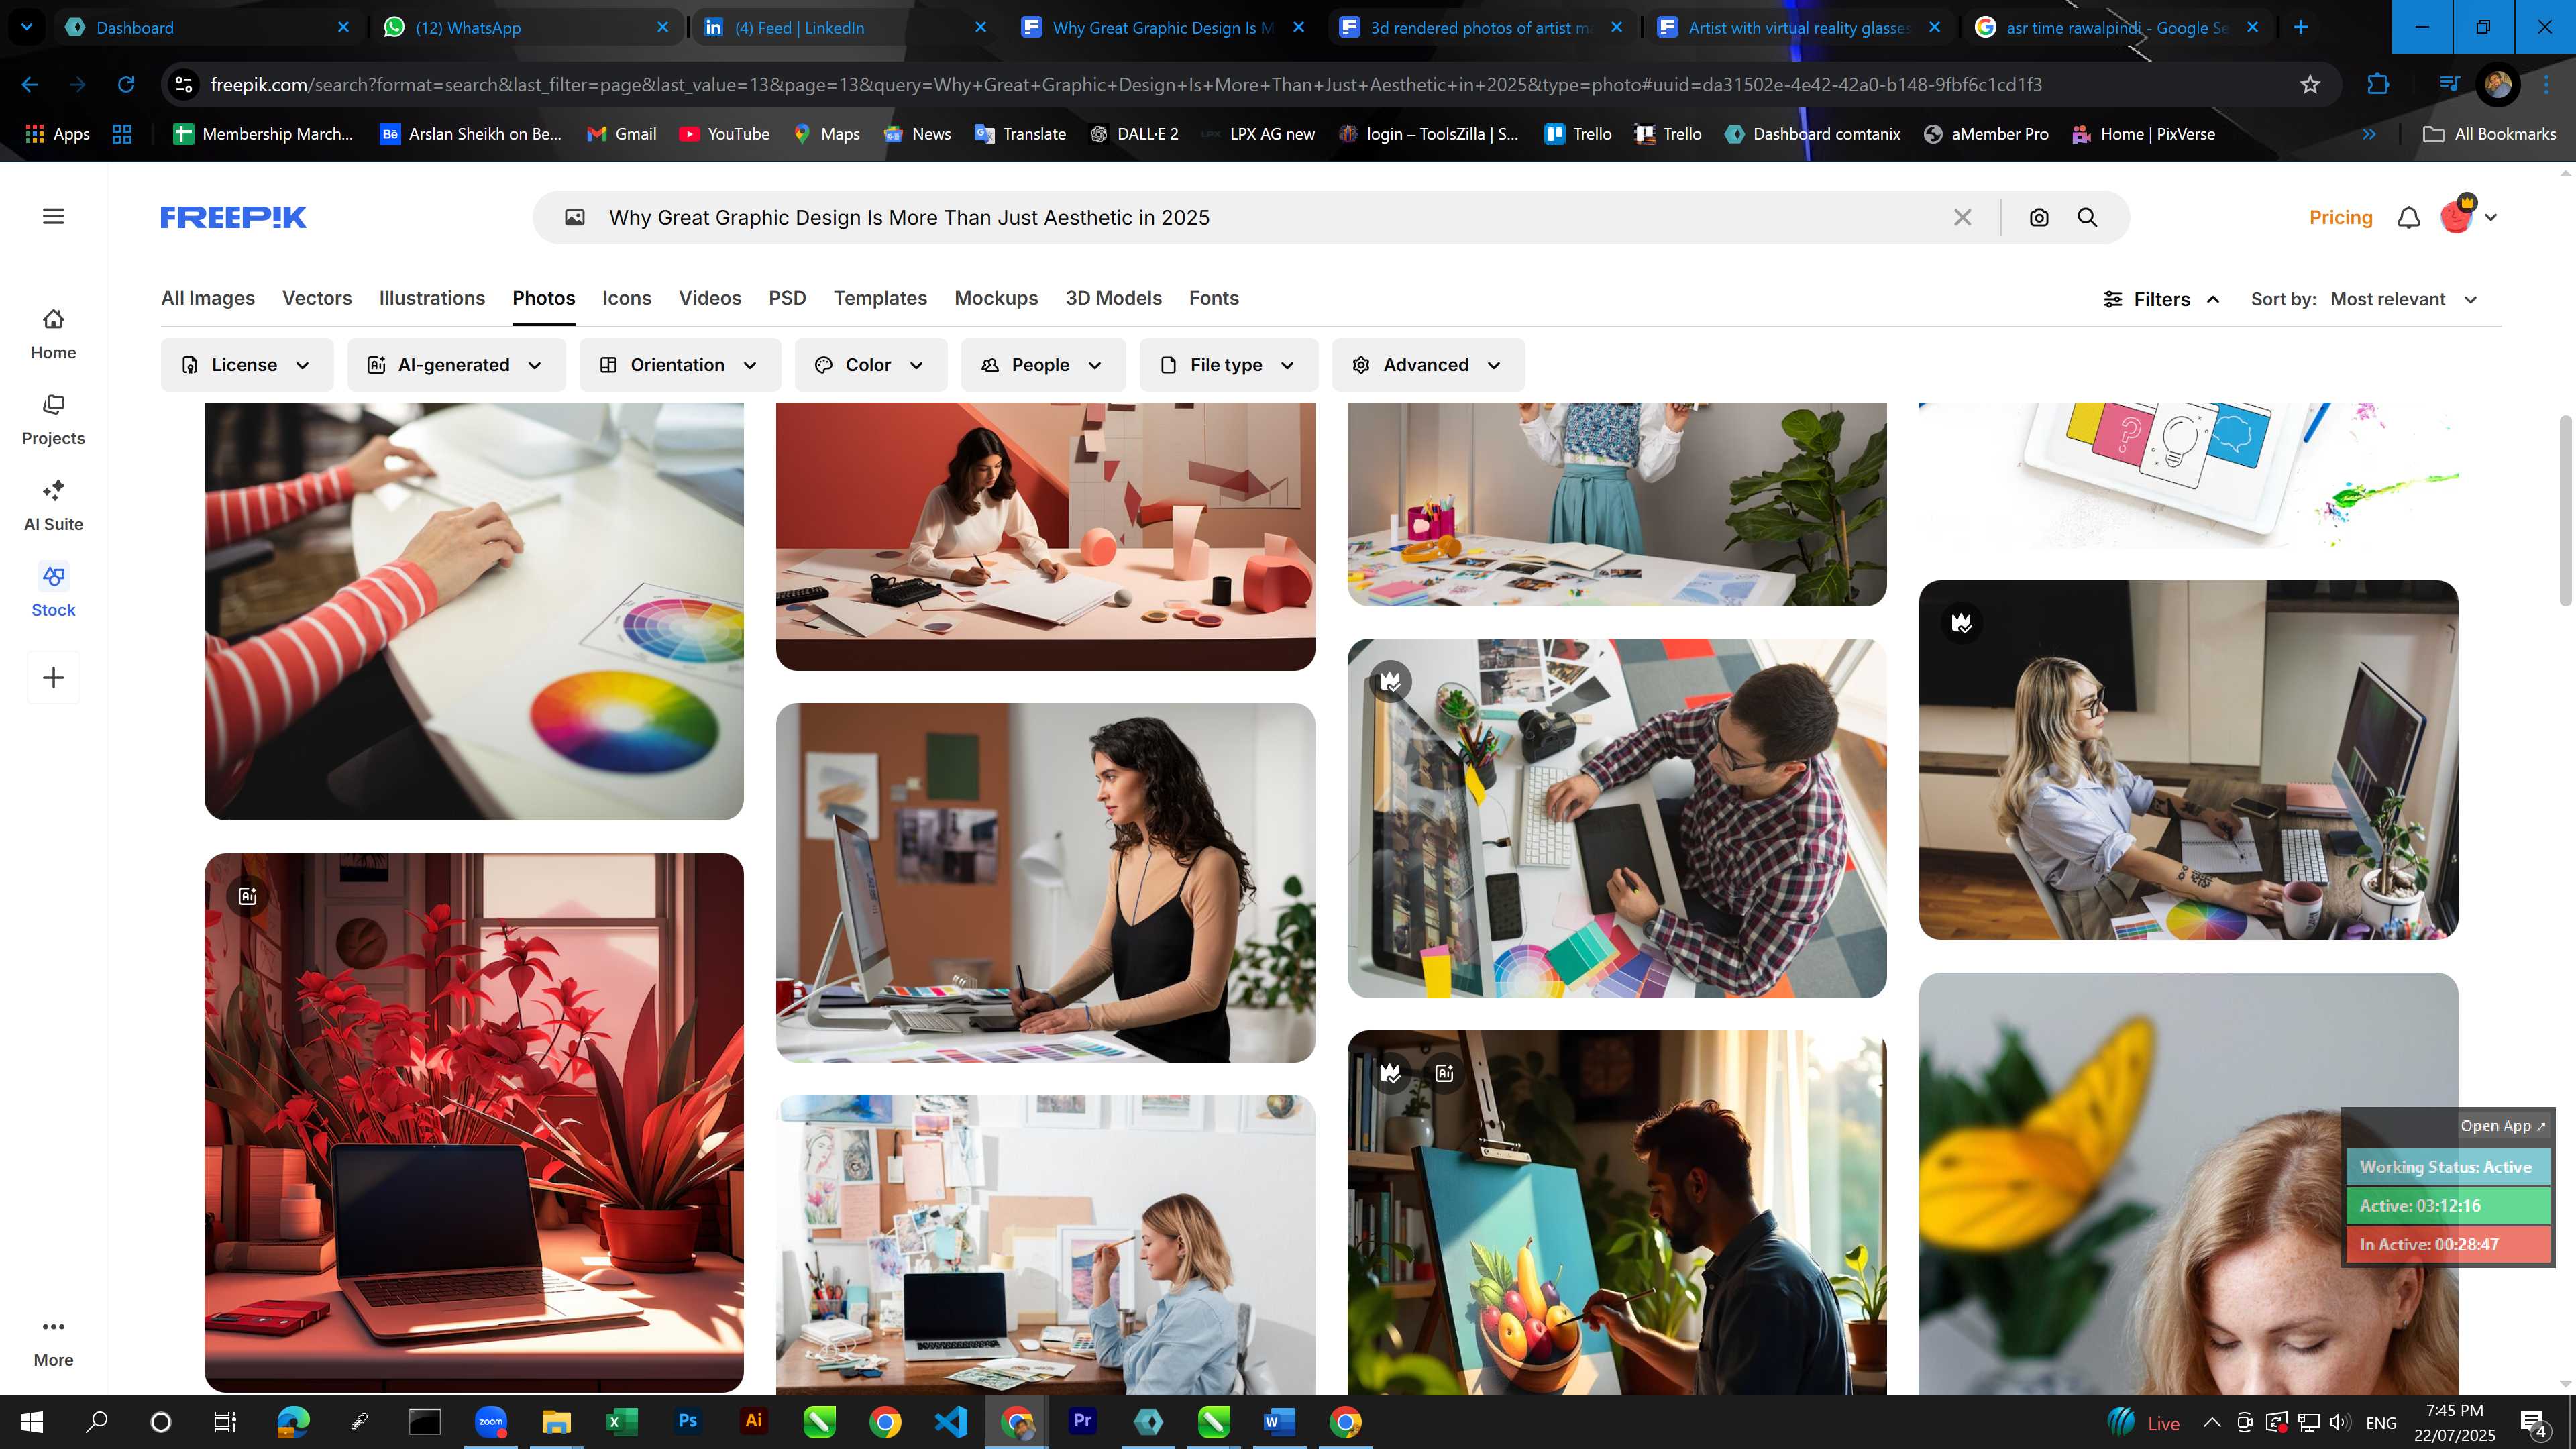Image resolution: width=2576 pixels, height=1449 pixels.
Task: Switch to 3D Models tab
Action: [1113, 298]
